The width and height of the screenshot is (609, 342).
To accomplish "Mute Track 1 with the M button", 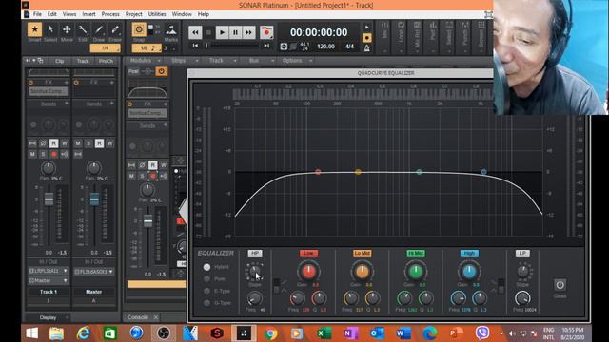I will (32, 154).
